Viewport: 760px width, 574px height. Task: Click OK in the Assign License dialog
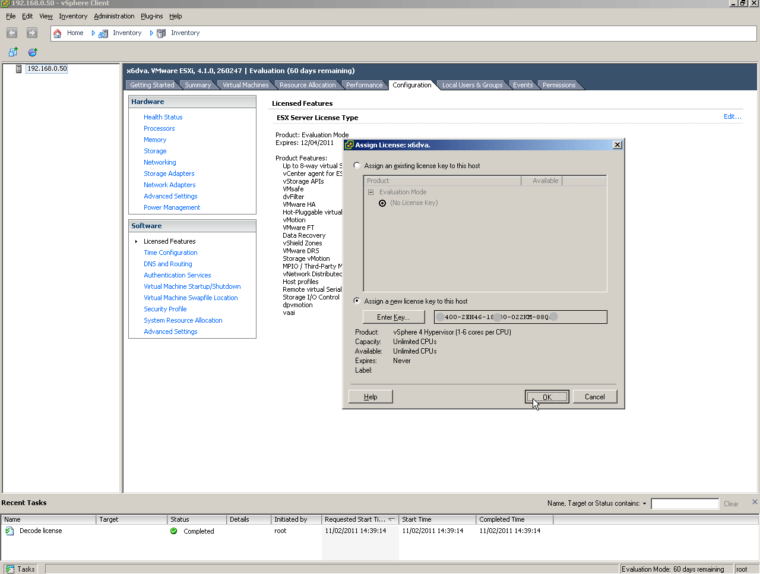(547, 397)
